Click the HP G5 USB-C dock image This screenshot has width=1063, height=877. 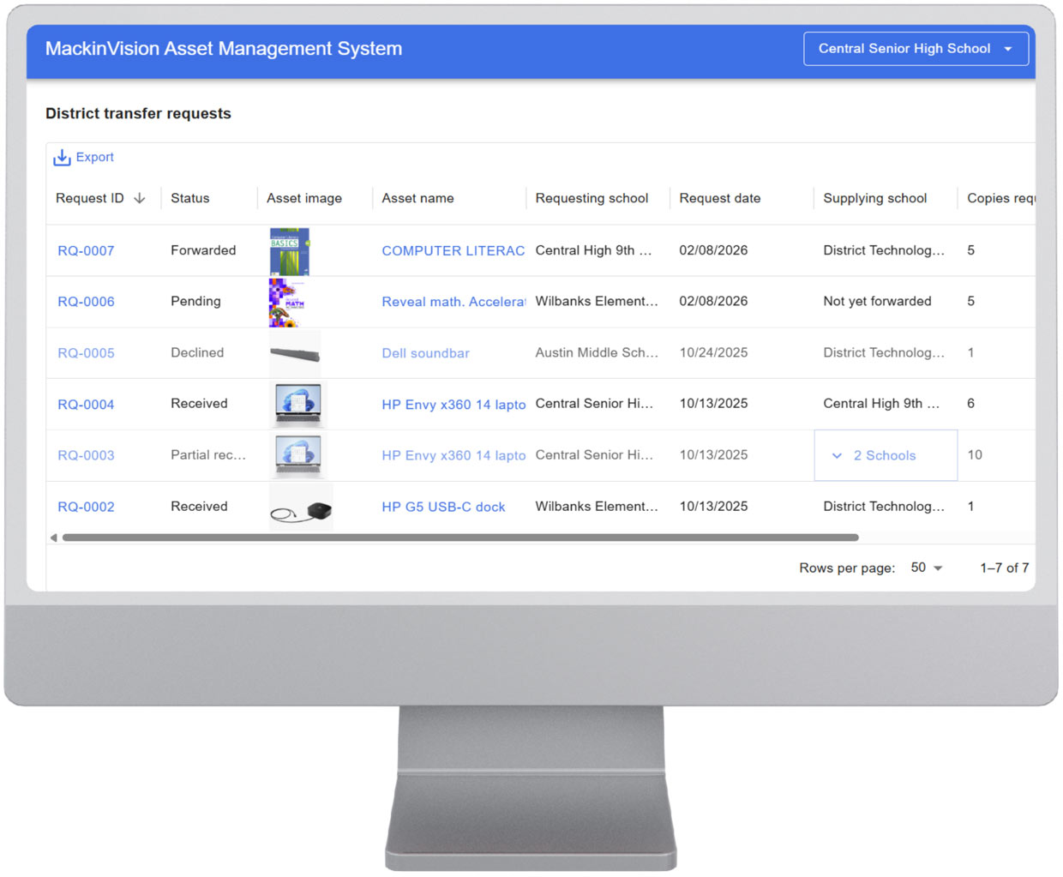point(301,508)
